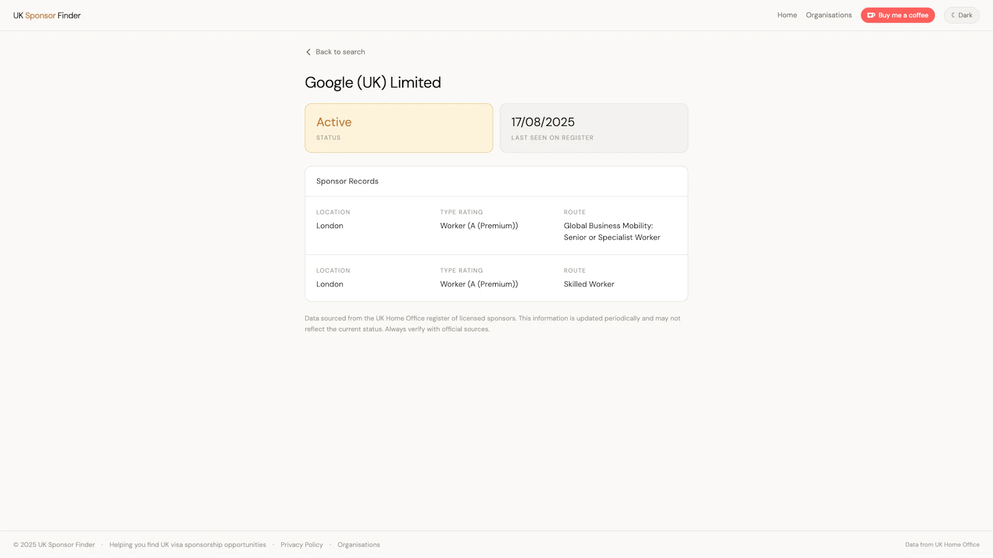Click the 17/08/2025 last seen date

(x=543, y=122)
